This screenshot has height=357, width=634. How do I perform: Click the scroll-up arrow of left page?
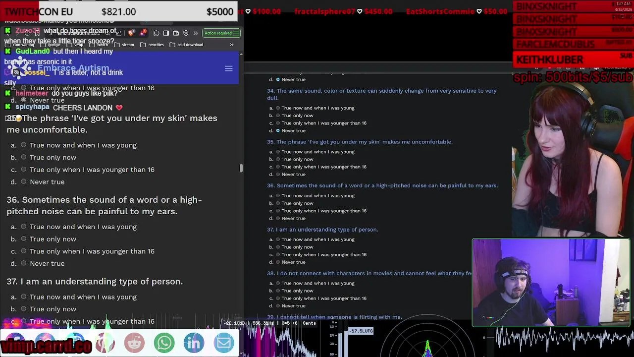241,55
